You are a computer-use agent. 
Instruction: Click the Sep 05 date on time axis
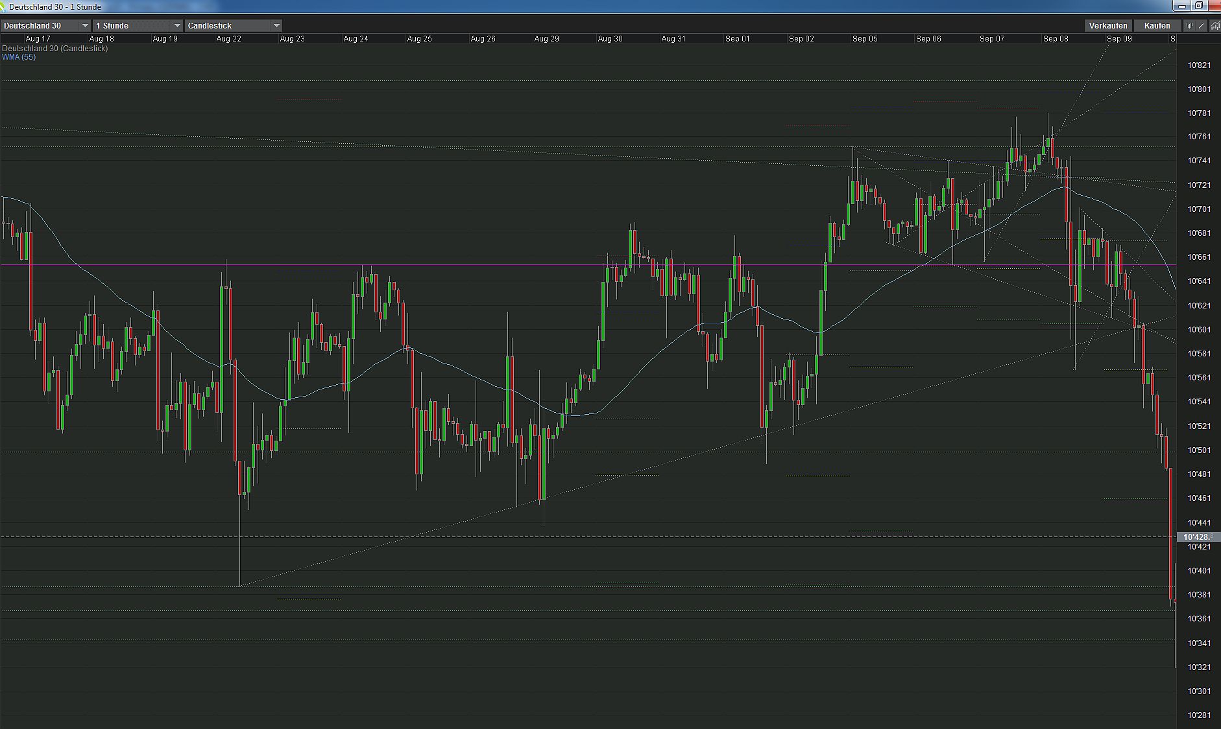click(865, 39)
